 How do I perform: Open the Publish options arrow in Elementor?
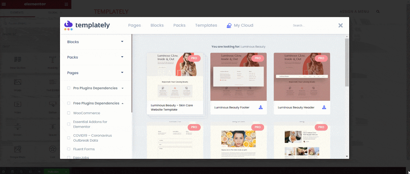click(x=66, y=172)
